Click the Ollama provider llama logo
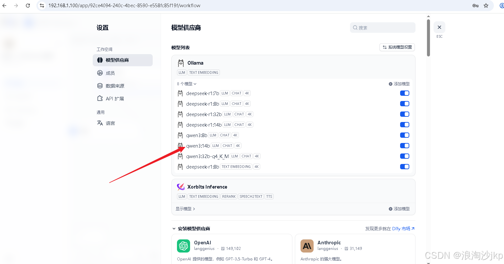This screenshot has height=264, width=504. 181,63
